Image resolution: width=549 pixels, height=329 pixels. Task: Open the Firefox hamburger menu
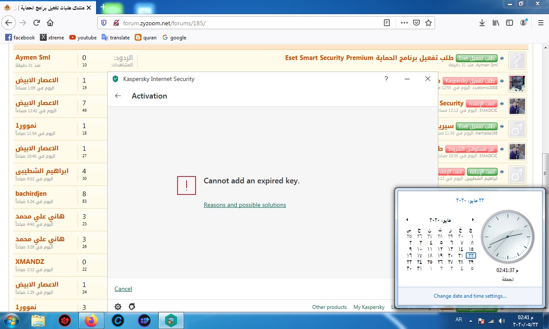tap(540, 23)
